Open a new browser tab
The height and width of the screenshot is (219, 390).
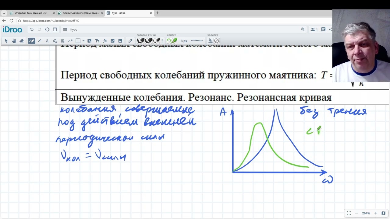tap(158, 13)
